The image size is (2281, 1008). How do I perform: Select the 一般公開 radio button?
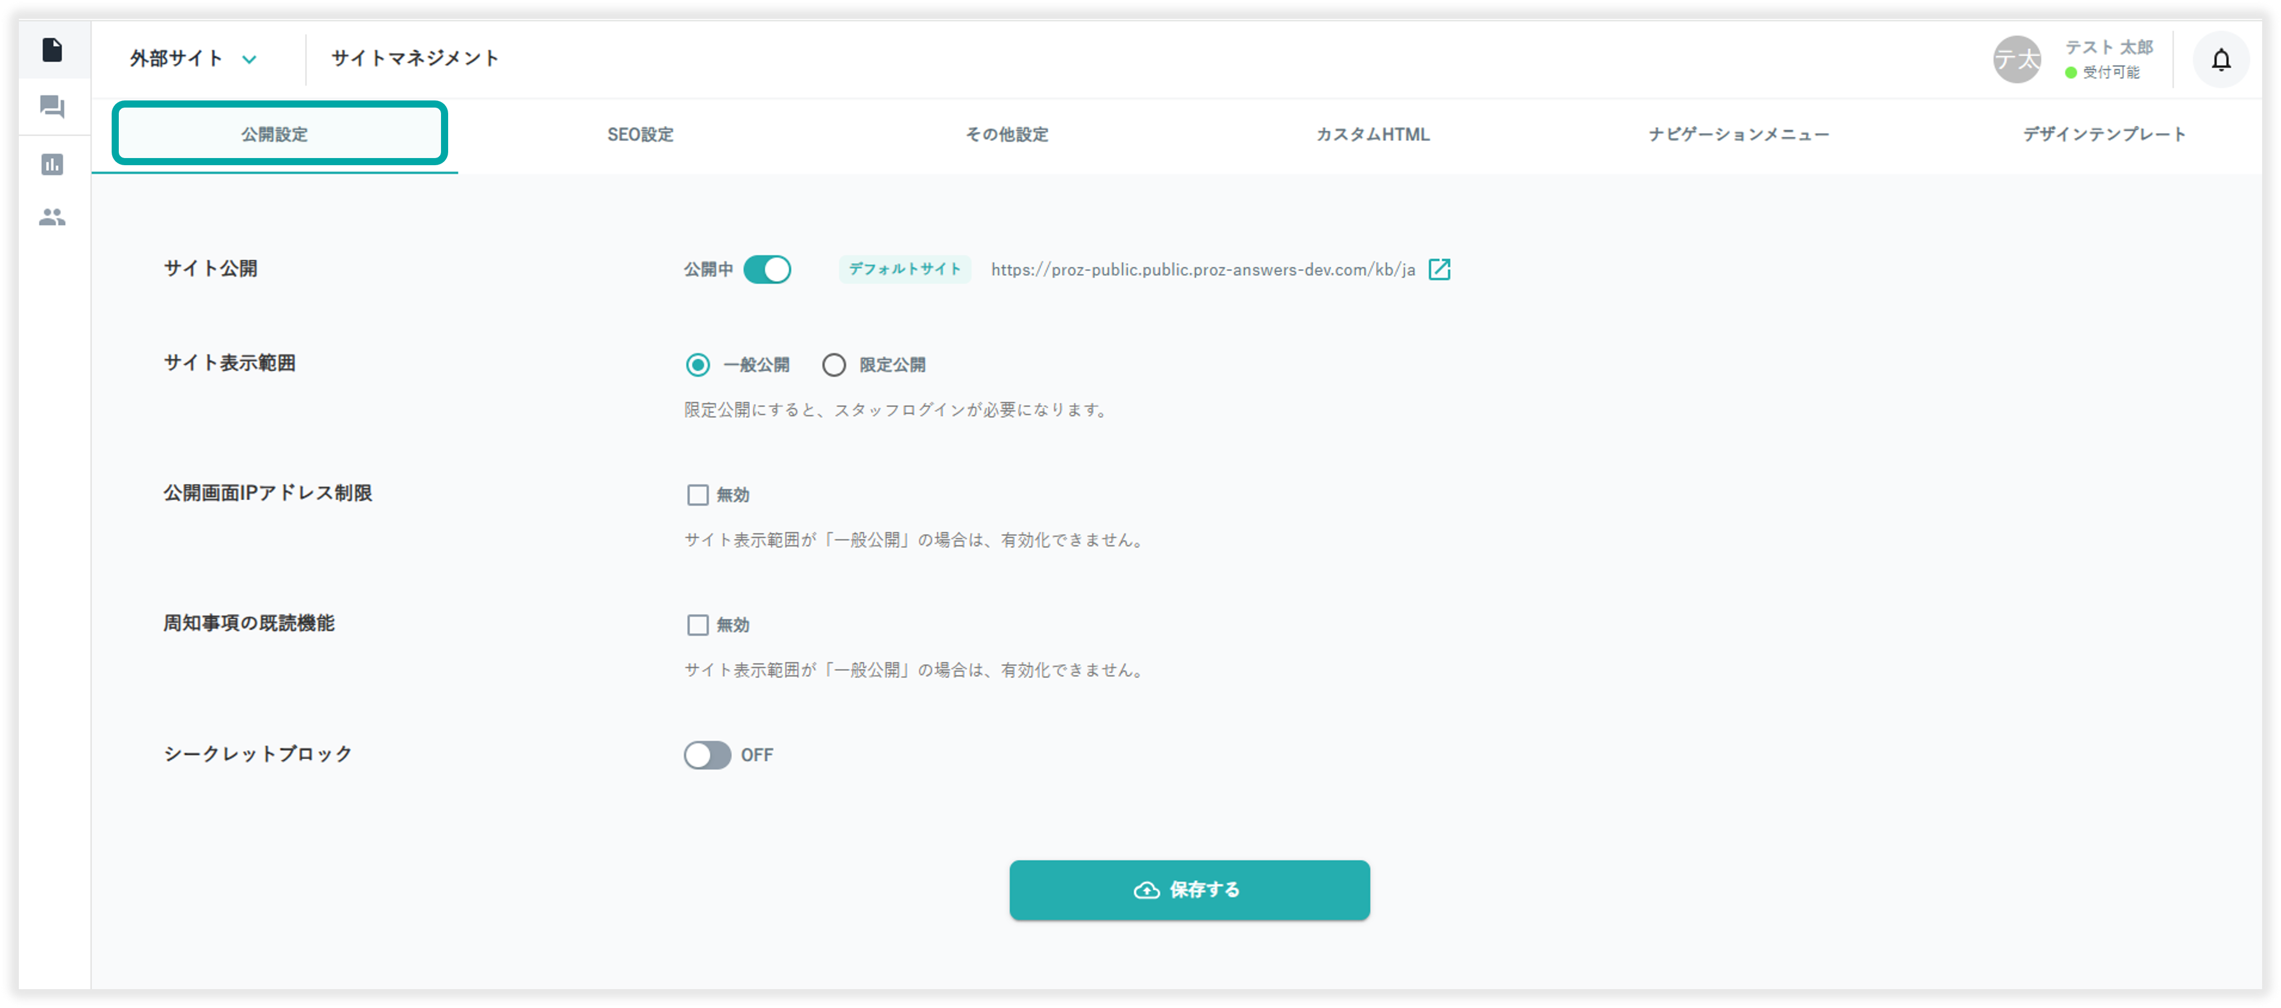point(698,365)
